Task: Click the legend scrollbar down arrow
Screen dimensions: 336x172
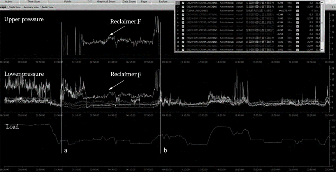Action: tap(322, 50)
